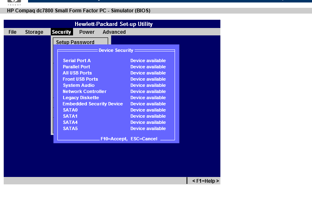Select Setup Password menu entry
This screenshot has height=207, width=312.
point(75,42)
